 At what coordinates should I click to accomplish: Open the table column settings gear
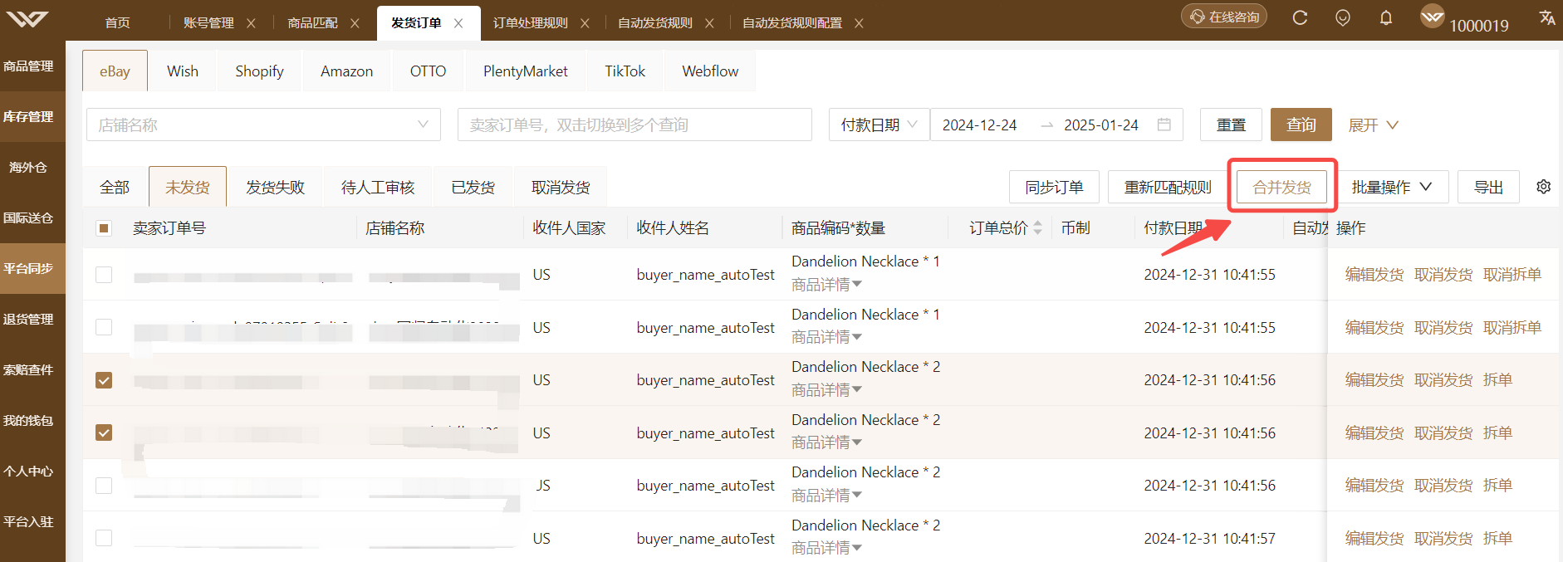tap(1544, 187)
